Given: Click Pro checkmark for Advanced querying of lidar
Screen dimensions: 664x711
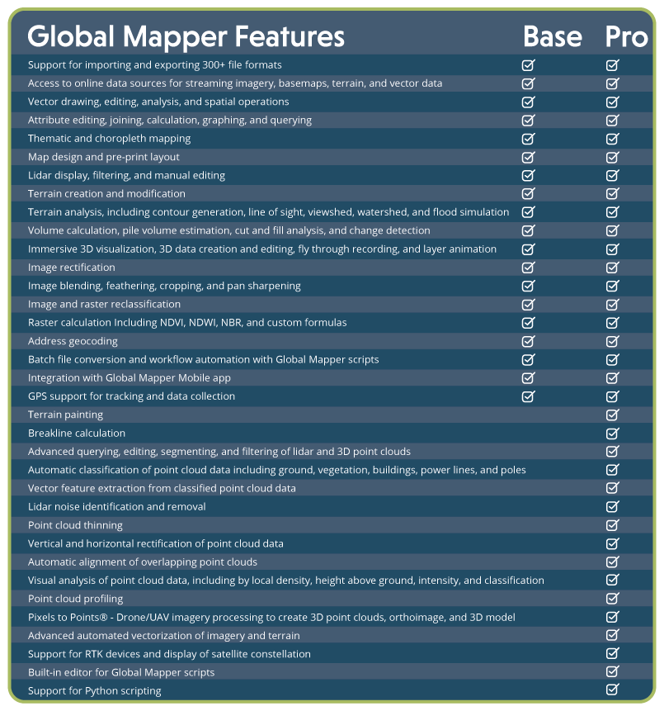Looking at the screenshot, I should [x=612, y=452].
